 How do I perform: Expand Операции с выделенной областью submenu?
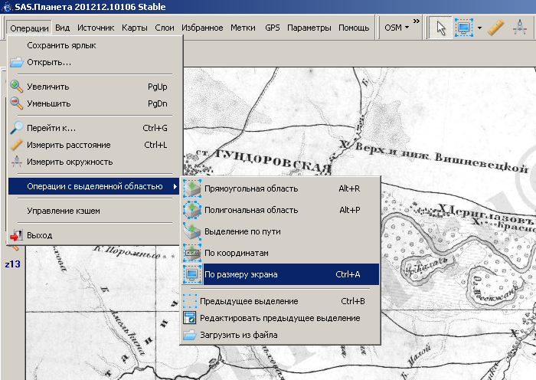coord(93,186)
